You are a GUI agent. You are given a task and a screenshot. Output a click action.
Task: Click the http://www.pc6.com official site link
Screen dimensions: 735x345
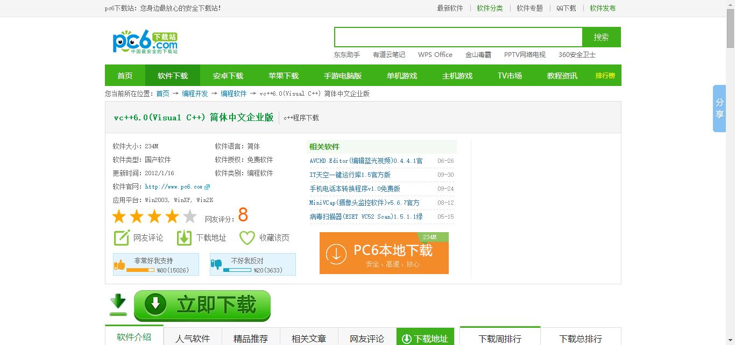(174, 187)
